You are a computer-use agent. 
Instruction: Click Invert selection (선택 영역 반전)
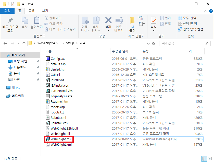(191, 29)
